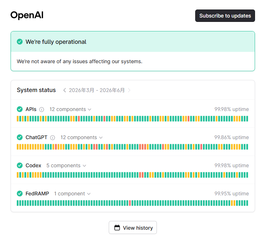
Task: Click the Codex group name
Action: (33, 165)
